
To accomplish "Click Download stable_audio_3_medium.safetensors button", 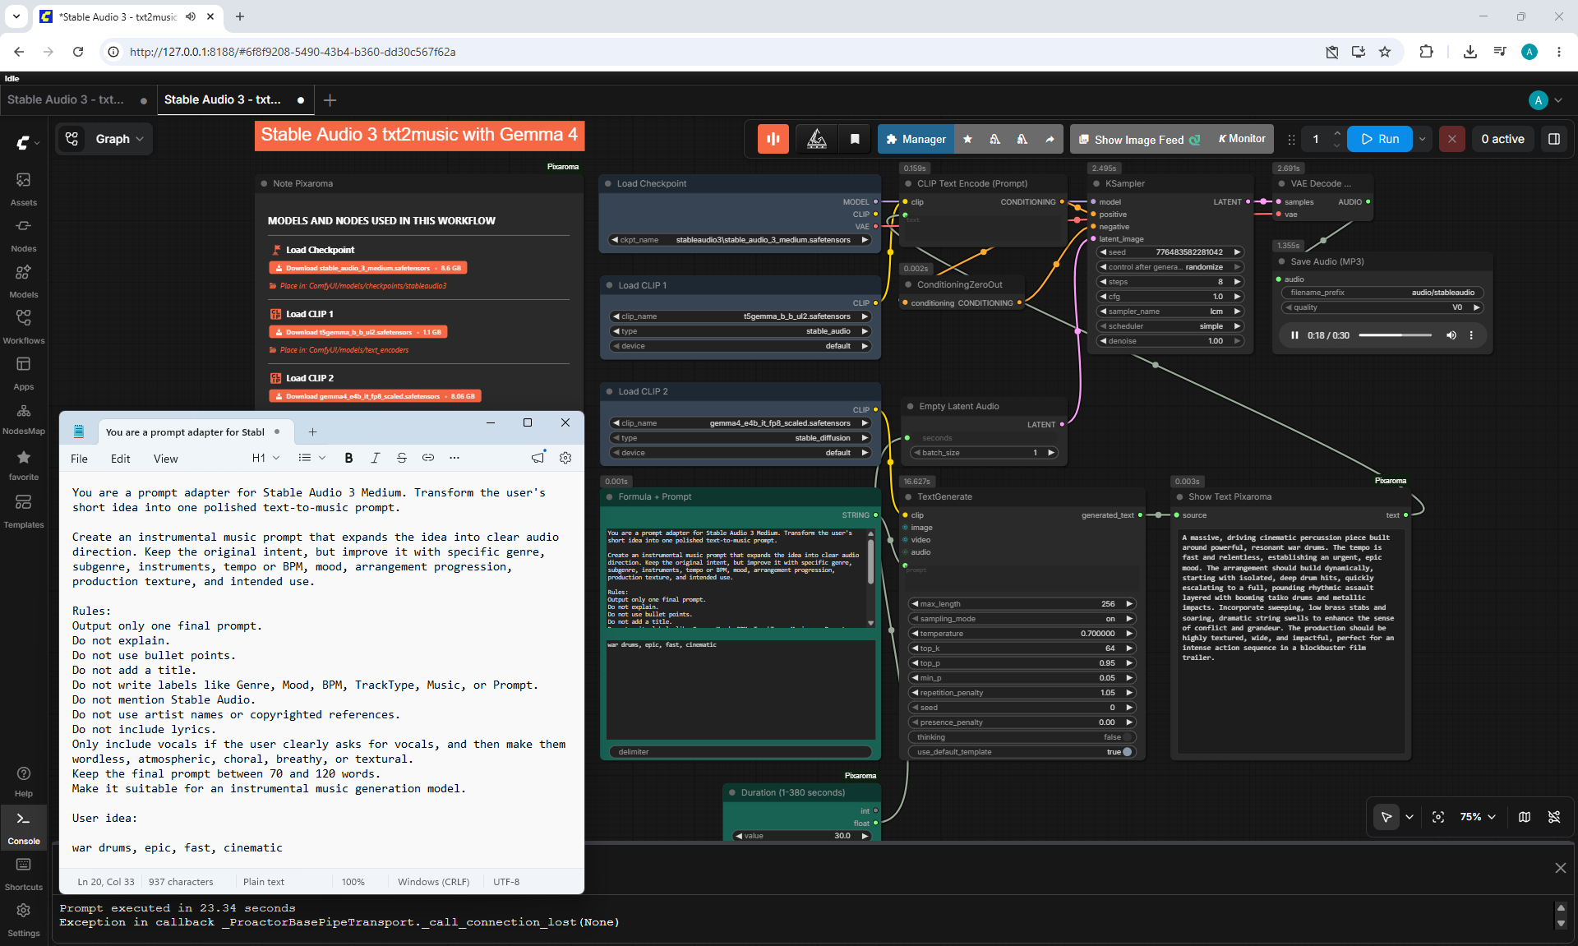I will click(368, 268).
